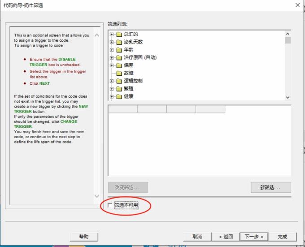Select the 故障 folder icon

click(119, 73)
